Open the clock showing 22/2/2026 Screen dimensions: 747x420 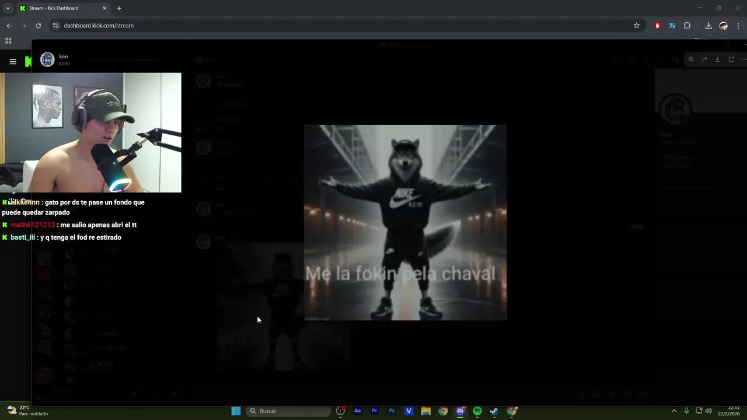click(729, 411)
